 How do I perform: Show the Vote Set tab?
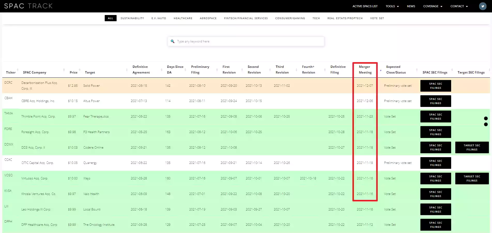click(377, 18)
